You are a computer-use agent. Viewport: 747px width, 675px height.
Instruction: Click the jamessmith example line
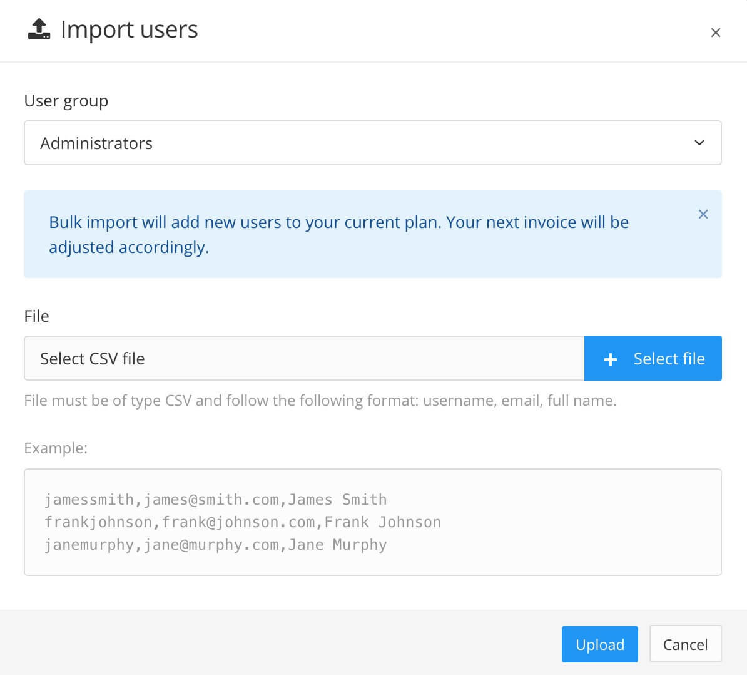215,499
